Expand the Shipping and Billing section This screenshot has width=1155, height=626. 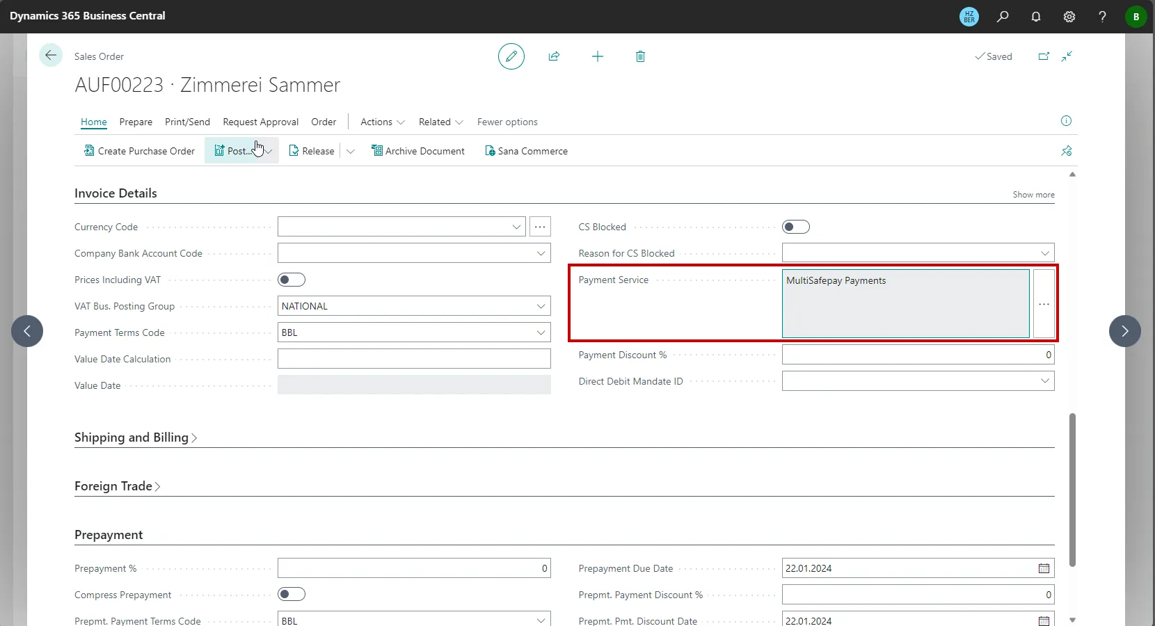pyautogui.click(x=136, y=438)
